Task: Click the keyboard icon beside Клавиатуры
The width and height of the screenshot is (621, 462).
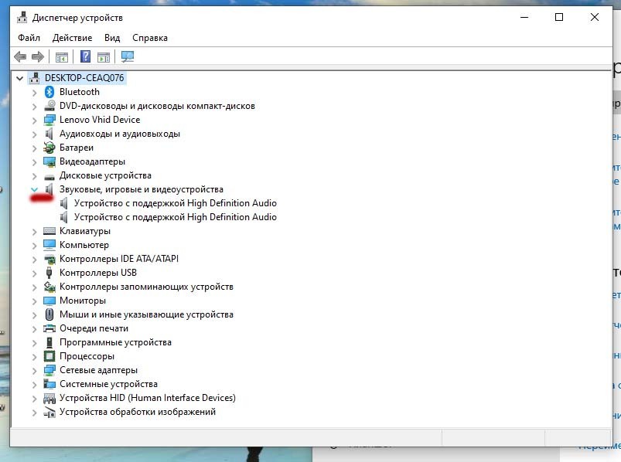Action: (x=49, y=231)
